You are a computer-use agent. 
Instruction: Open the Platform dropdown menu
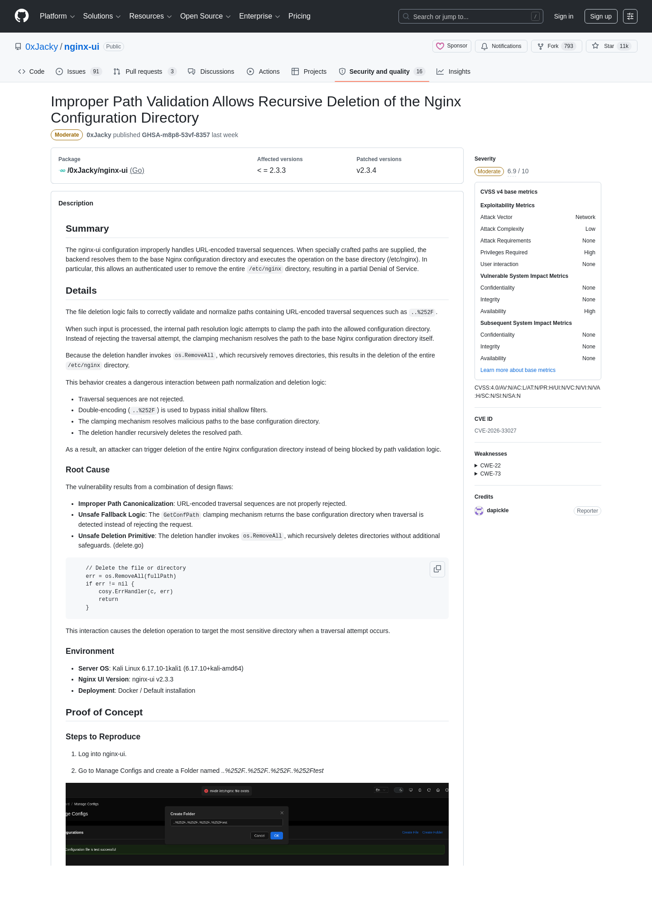point(58,16)
